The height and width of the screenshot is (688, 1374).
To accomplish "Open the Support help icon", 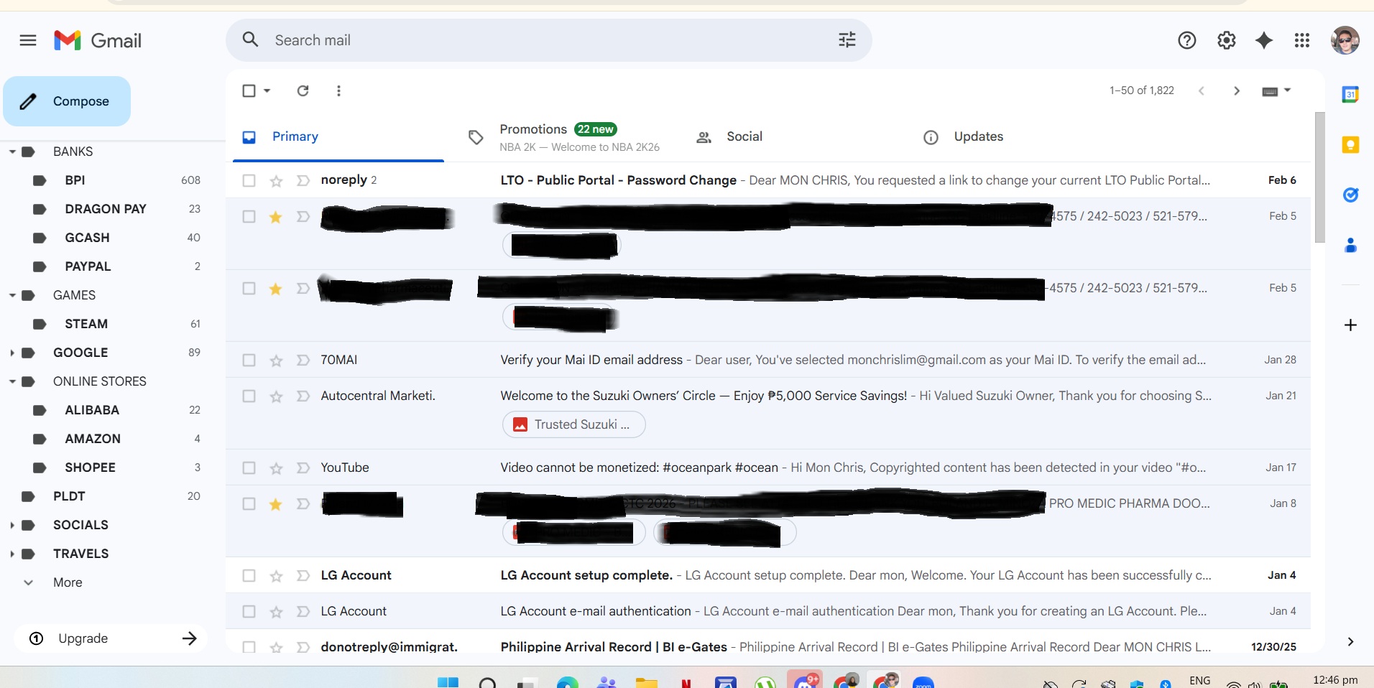I will tap(1187, 40).
